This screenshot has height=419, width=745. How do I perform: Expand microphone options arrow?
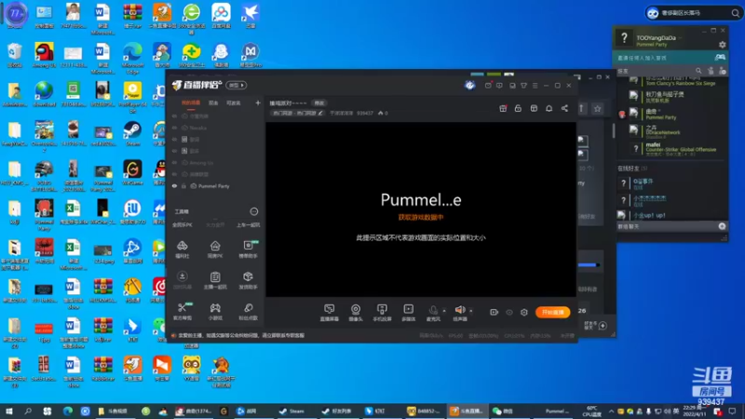(x=444, y=311)
